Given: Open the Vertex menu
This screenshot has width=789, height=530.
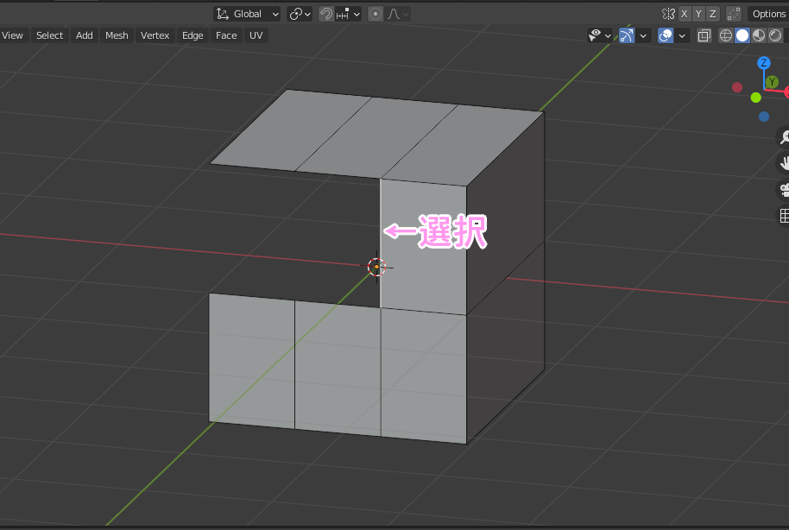Looking at the screenshot, I should click(155, 35).
